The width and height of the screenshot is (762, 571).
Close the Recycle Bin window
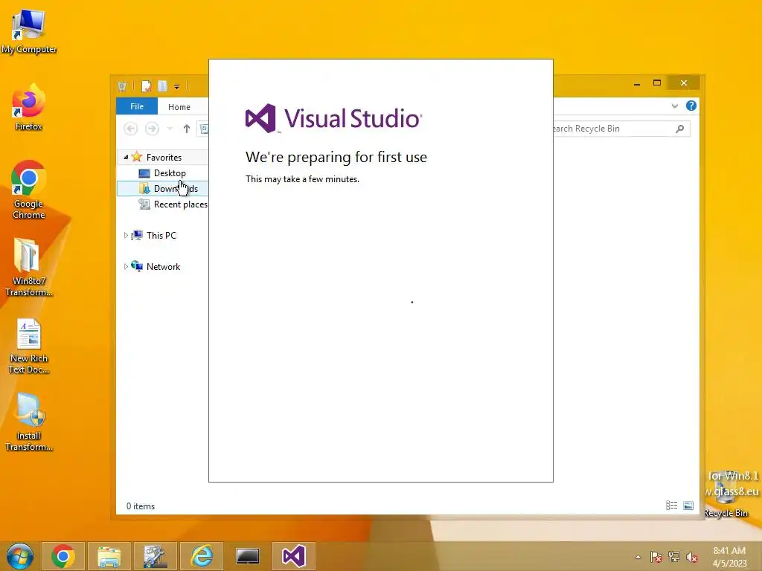pos(684,83)
